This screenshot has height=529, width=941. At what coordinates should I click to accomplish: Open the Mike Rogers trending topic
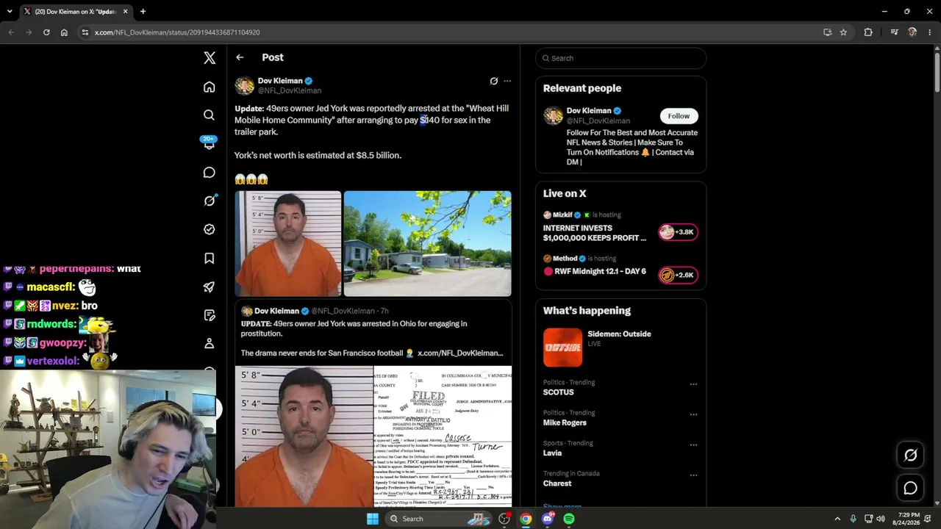point(565,423)
